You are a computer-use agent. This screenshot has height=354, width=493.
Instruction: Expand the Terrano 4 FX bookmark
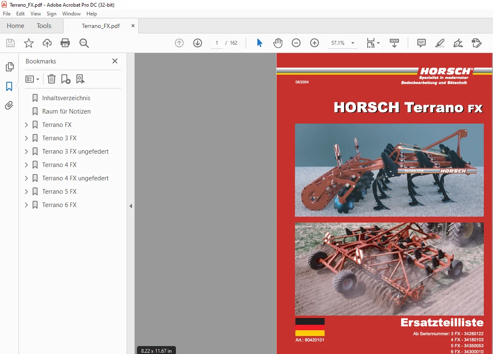point(26,165)
